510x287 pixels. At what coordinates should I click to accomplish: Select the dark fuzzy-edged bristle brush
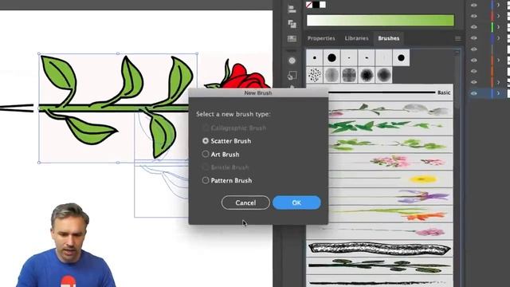pos(367,75)
